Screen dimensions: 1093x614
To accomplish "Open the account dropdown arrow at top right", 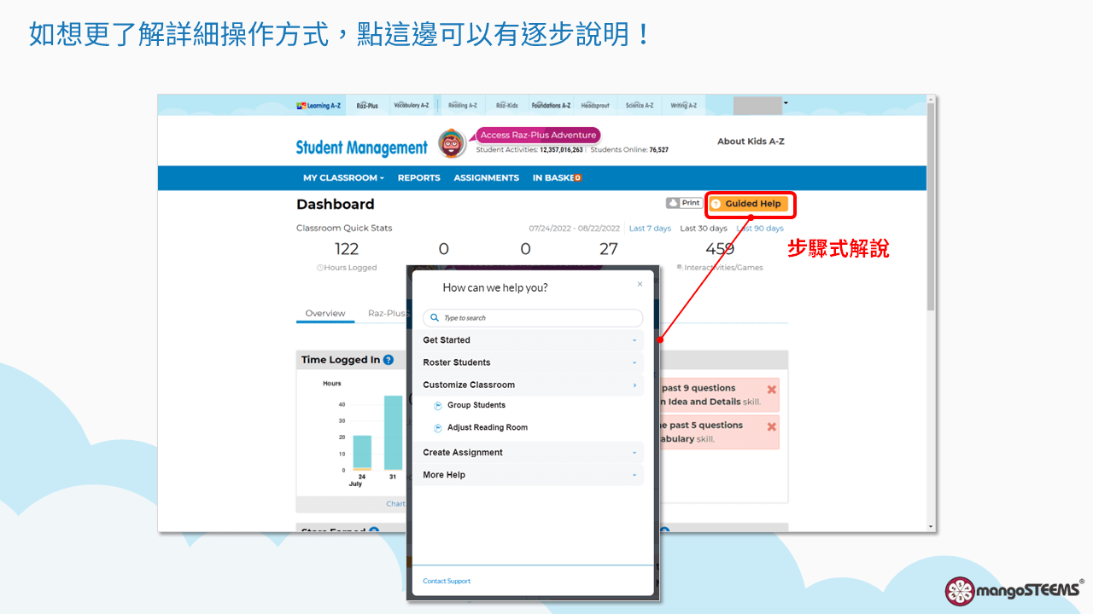I will click(786, 103).
